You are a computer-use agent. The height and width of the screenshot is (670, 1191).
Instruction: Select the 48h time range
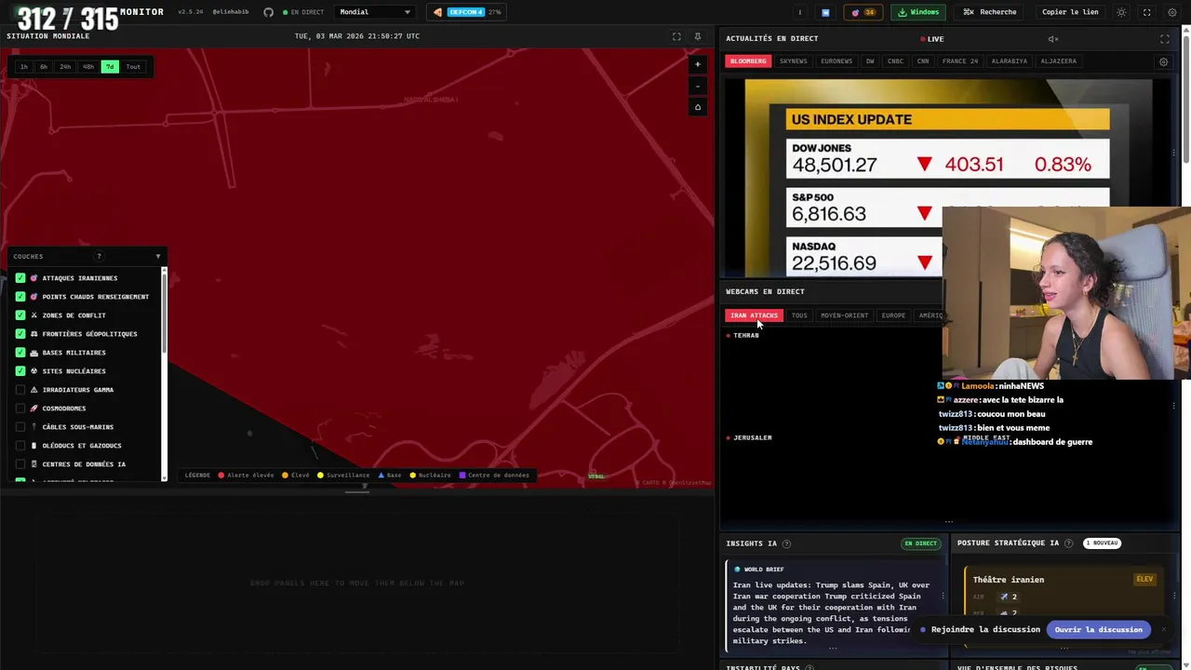(88, 67)
